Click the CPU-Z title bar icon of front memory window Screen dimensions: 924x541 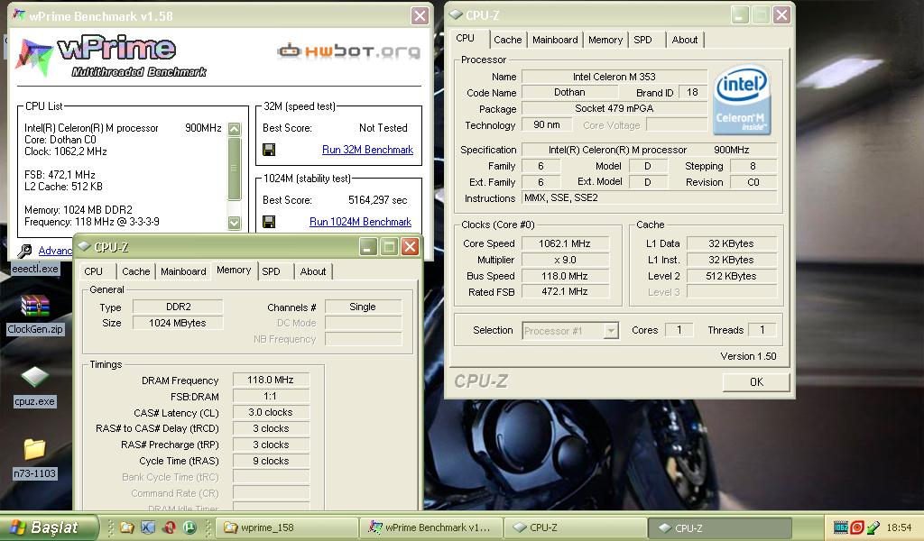84,247
